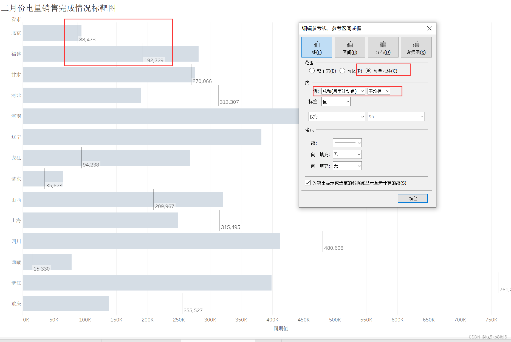Click the 甘肃 row label
The height and width of the screenshot is (342, 511).
coord(16,75)
